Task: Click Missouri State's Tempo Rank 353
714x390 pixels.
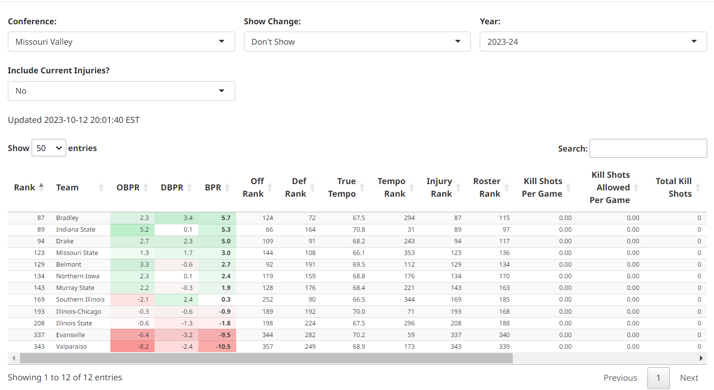Action: pos(409,253)
